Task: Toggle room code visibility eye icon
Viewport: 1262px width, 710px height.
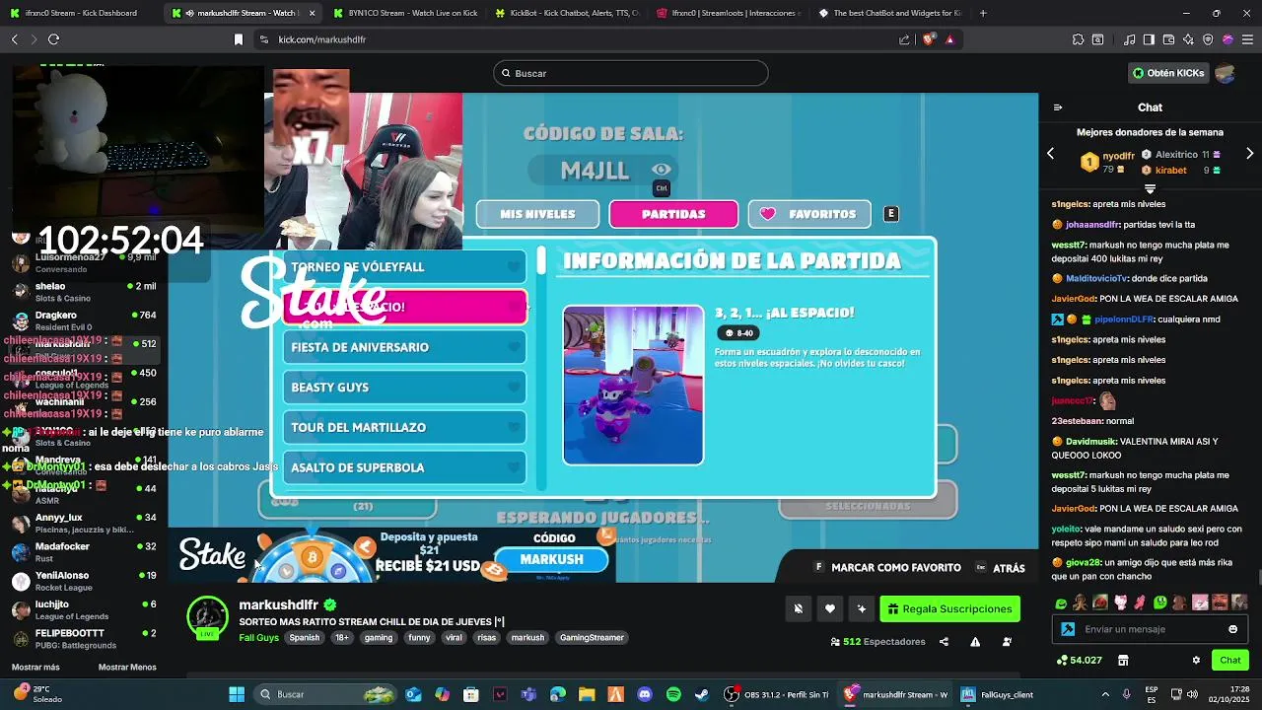Action: pyautogui.click(x=661, y=170)
